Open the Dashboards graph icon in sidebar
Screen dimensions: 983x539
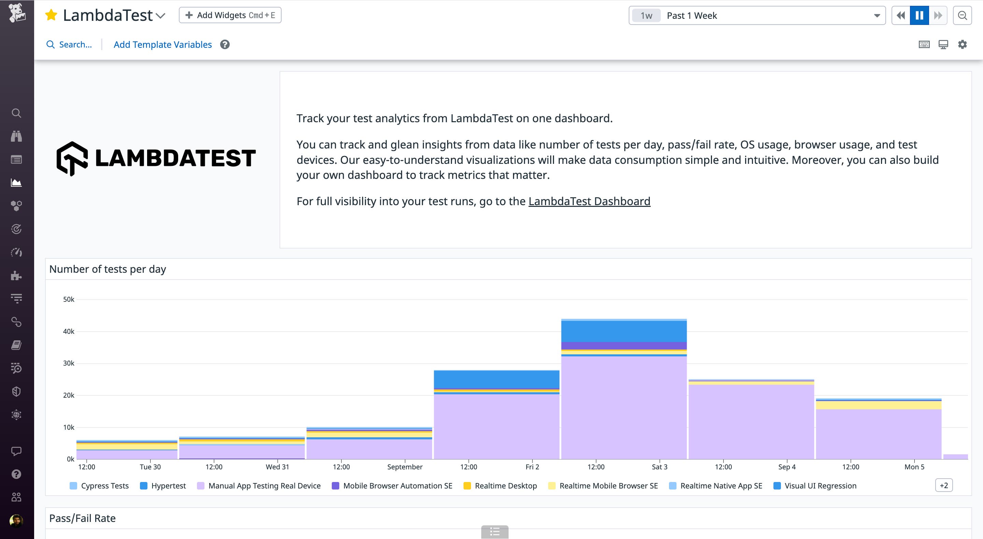tap(17, 183)
